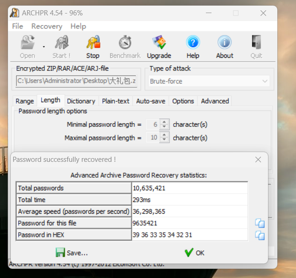Confirm the dialog with OK

194,253
